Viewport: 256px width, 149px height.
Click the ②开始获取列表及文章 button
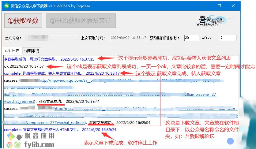point(81,20)
